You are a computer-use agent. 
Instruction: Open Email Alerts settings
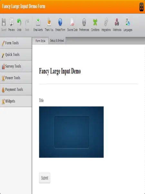pyautogui.click(x=38, y=25)
